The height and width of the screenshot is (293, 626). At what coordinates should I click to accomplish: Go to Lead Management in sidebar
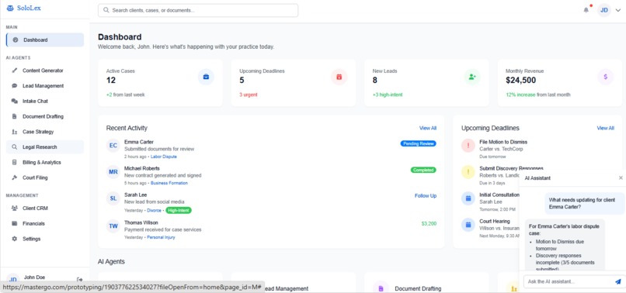45,86
